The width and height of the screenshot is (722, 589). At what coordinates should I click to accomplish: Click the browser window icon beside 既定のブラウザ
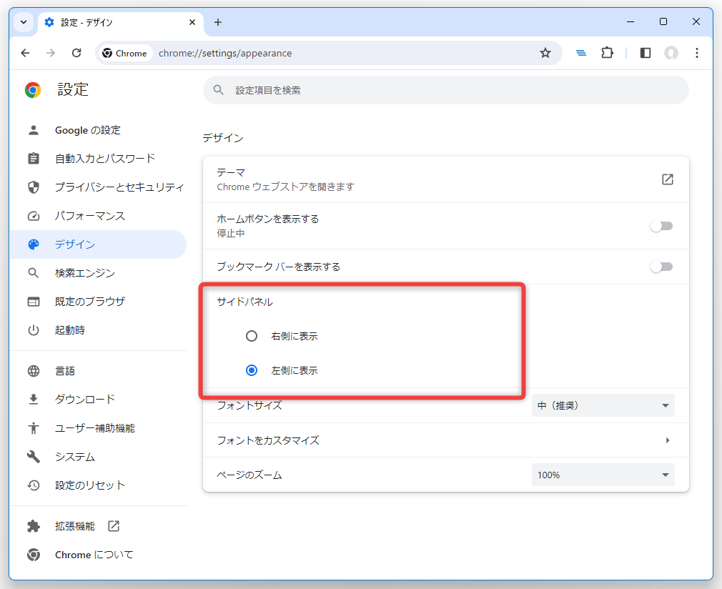coord(34,302)
